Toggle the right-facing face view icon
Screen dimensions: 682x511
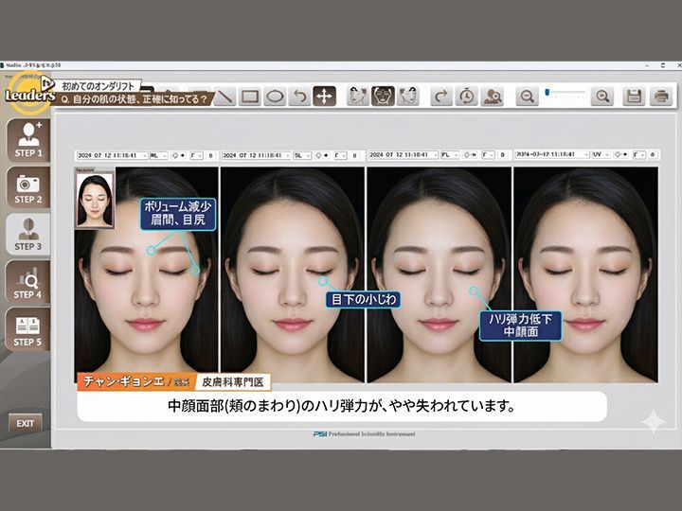click(408, 97)
